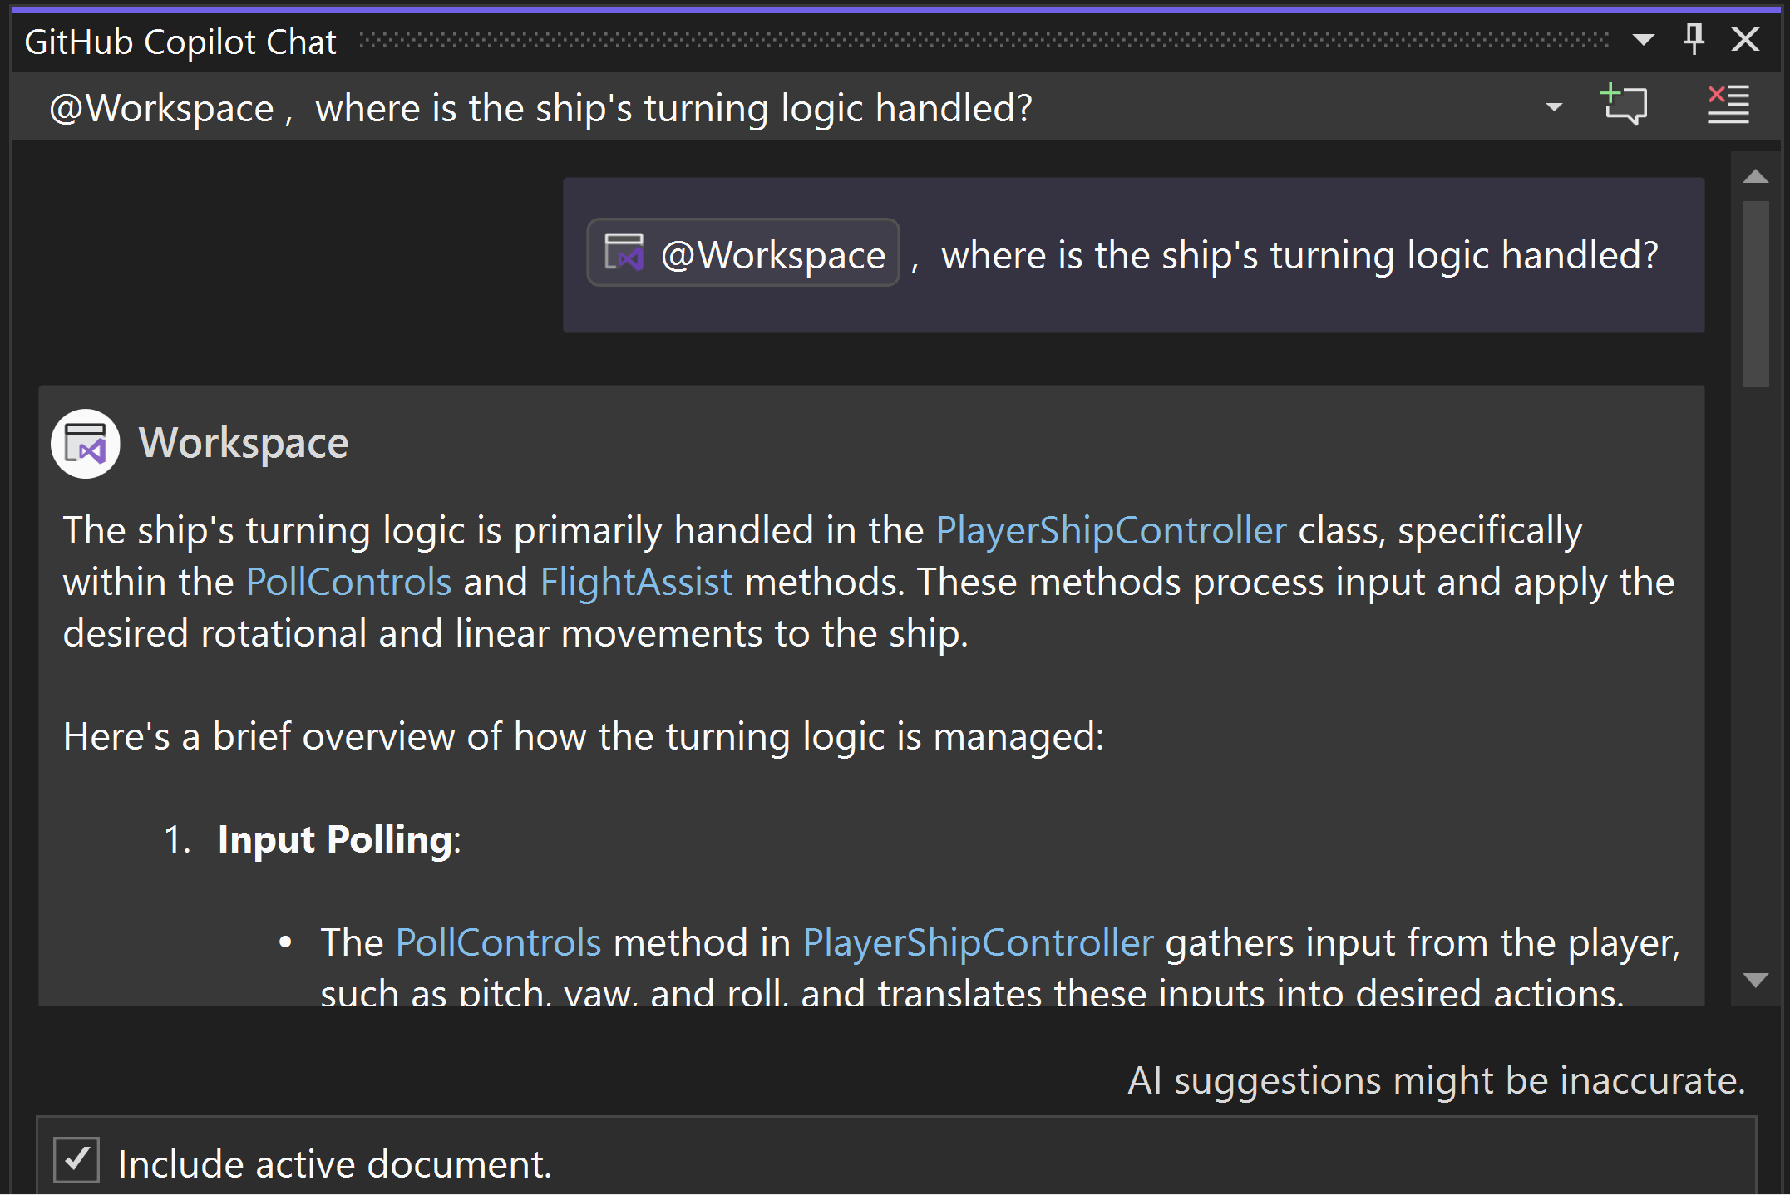Screen dimensions: 1790x1195
Task: Click the scrollbar up arrow
Action: [x=1755, y=176]
